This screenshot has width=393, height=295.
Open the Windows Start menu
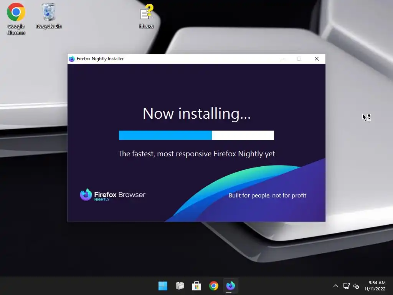click(163, 286)
